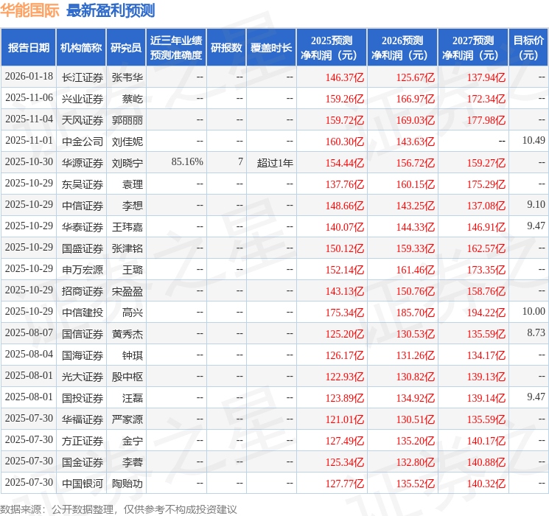Click institution 中信证券
This screenshot has width=549, height=516.
coord(83,206)
